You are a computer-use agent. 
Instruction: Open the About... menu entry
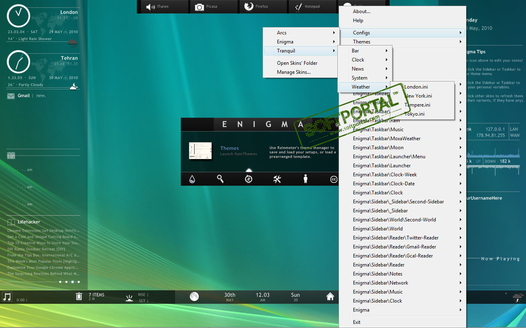point(362,11)
